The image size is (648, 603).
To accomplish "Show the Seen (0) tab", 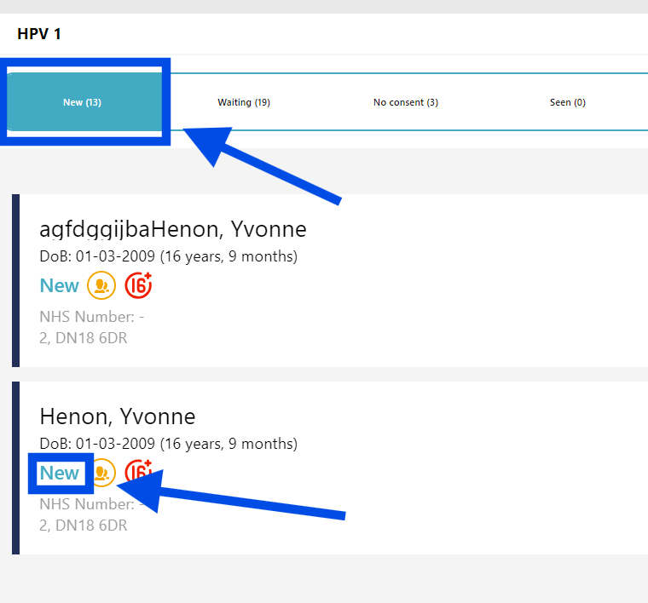I will [568, 102].
